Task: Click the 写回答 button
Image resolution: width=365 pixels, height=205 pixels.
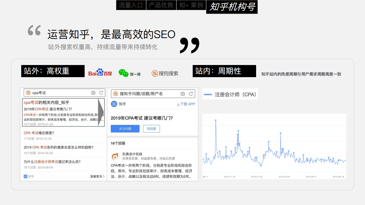Action: [151, 129]
